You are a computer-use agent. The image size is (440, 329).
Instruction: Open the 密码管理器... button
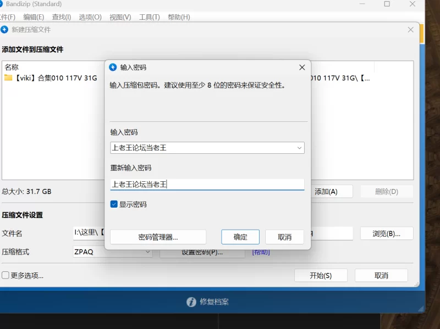[x=158, y=237]
